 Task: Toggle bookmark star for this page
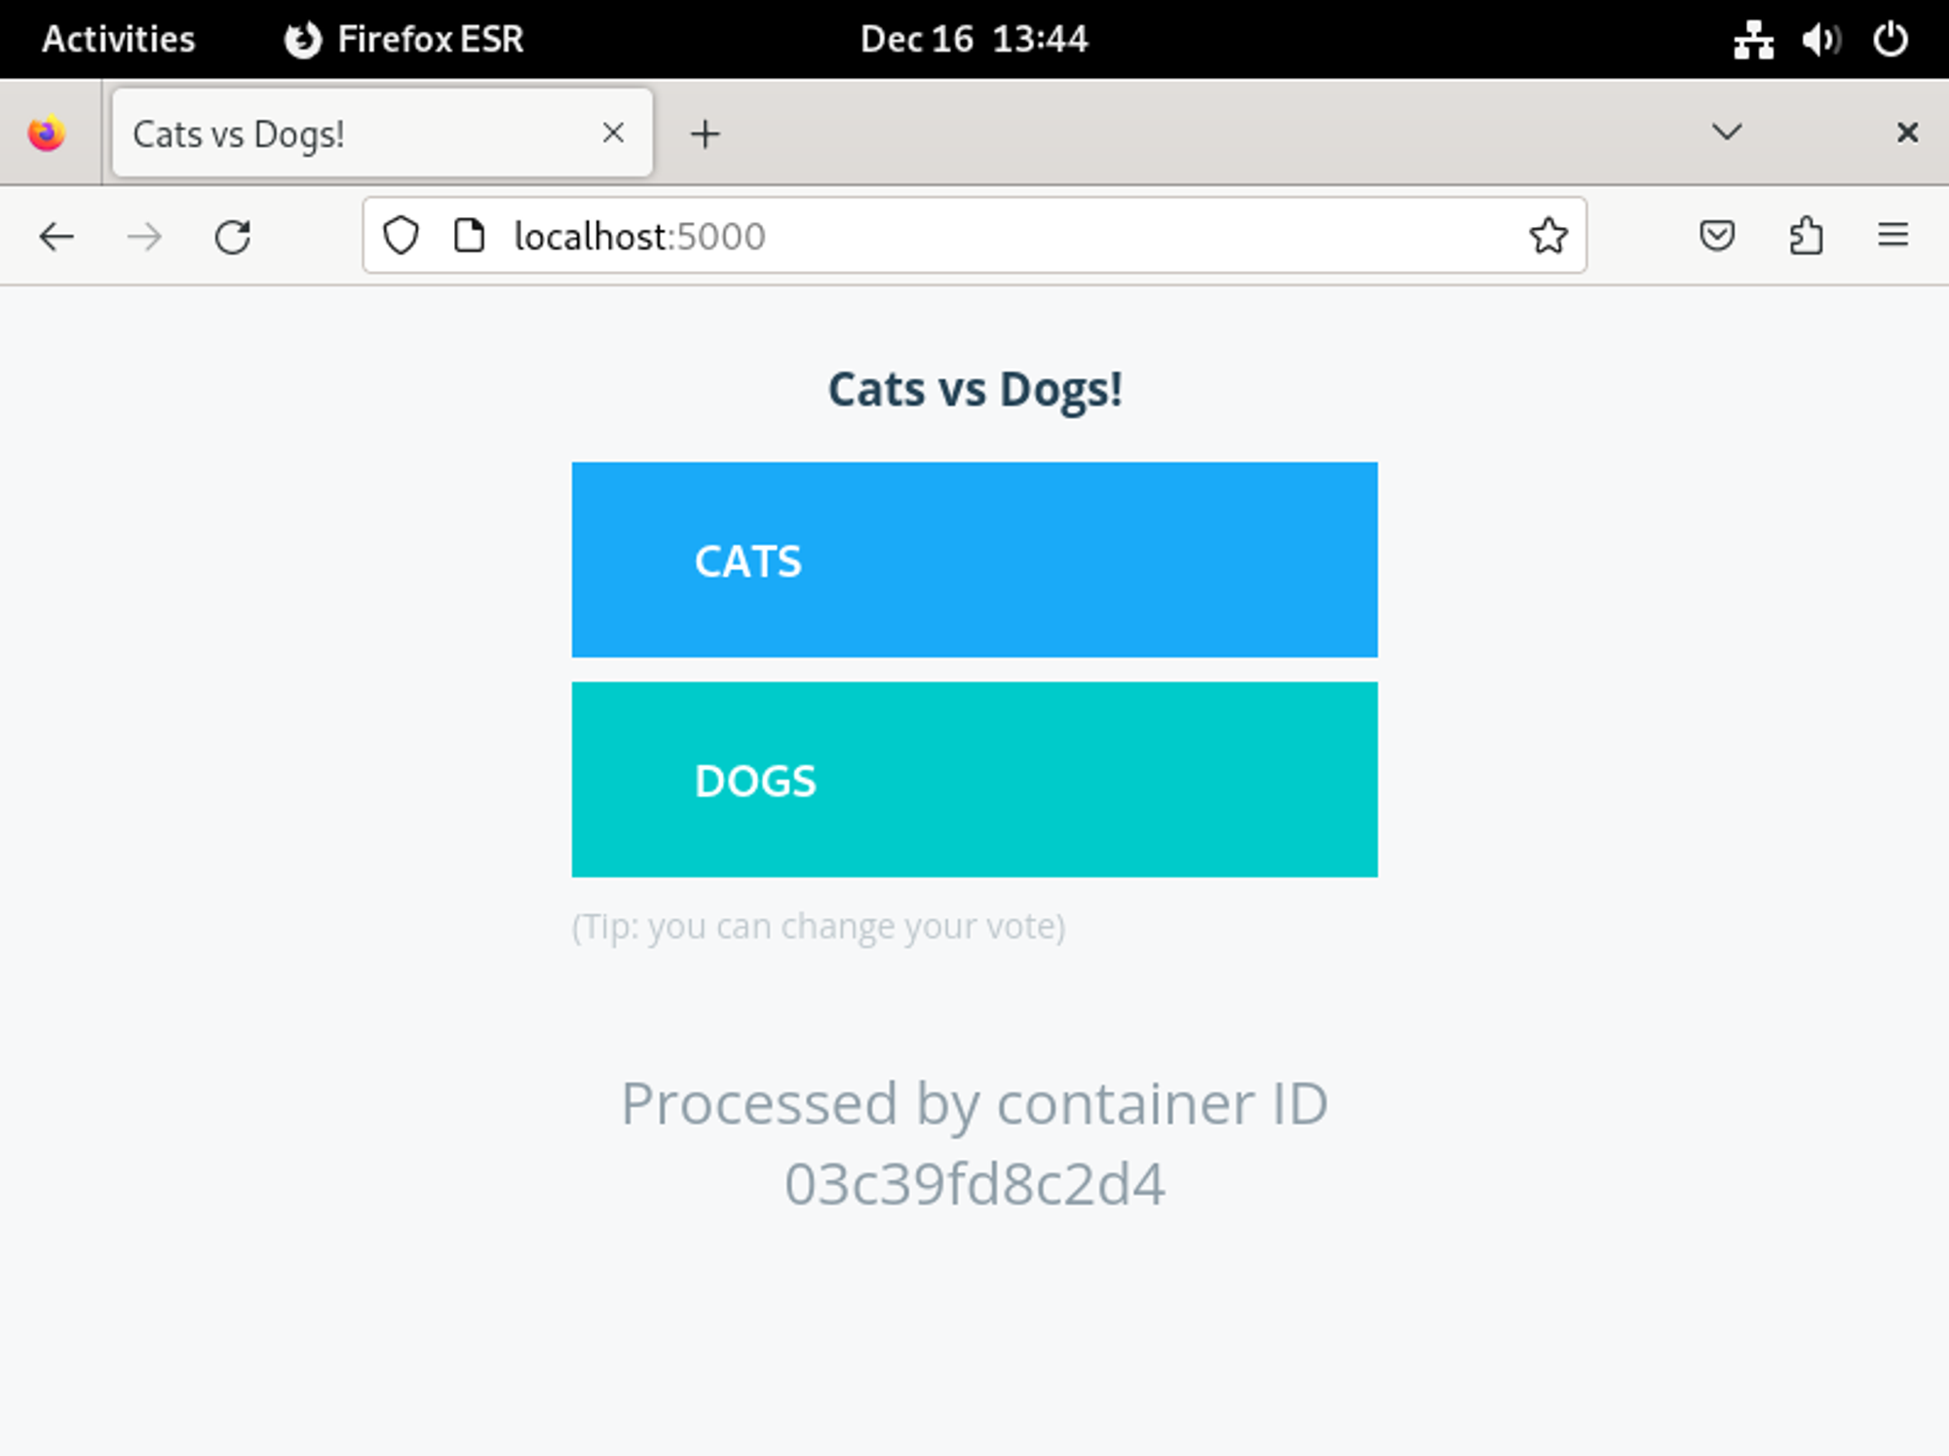[1548, 235]
